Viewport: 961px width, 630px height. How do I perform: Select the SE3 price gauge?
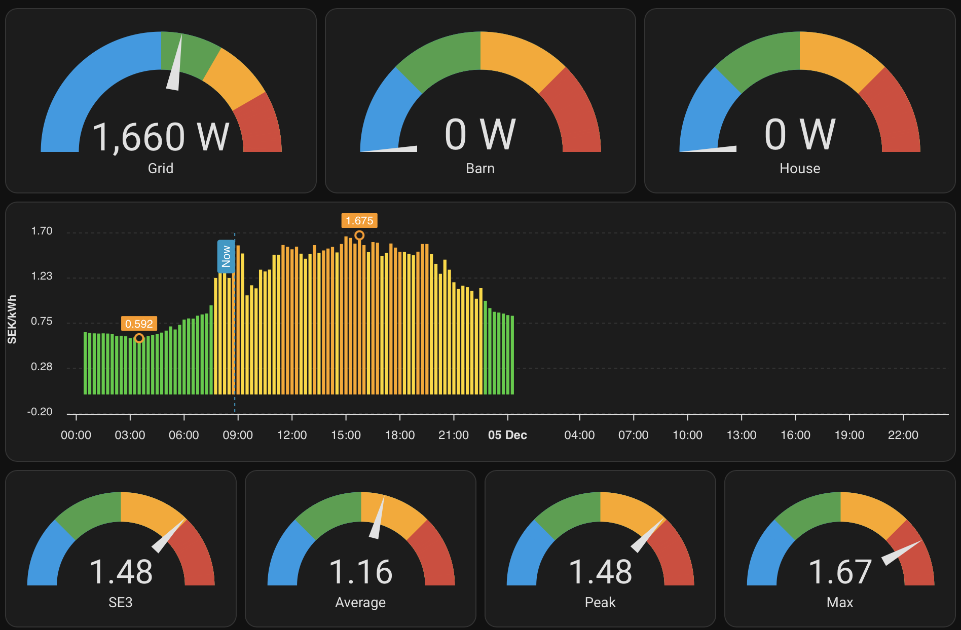click(121, 548)
